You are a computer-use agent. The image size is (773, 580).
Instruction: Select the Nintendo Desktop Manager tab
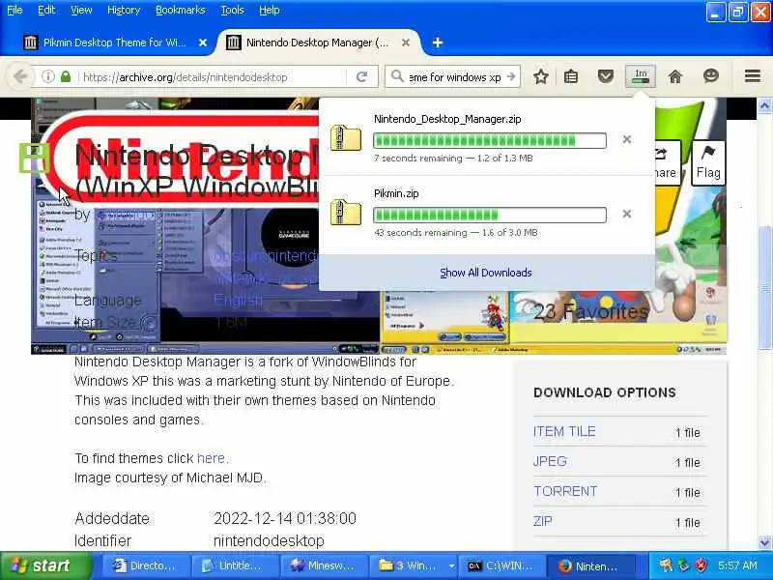click(318, 43)
